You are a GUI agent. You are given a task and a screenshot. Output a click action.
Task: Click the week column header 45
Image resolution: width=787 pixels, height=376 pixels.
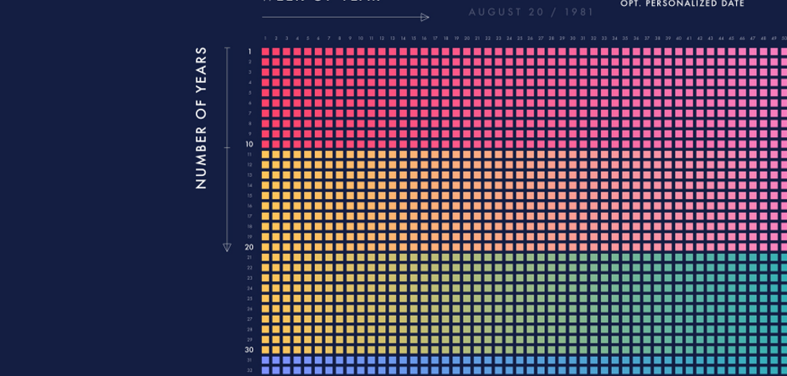pyautogui.click(x=732, y=39)
